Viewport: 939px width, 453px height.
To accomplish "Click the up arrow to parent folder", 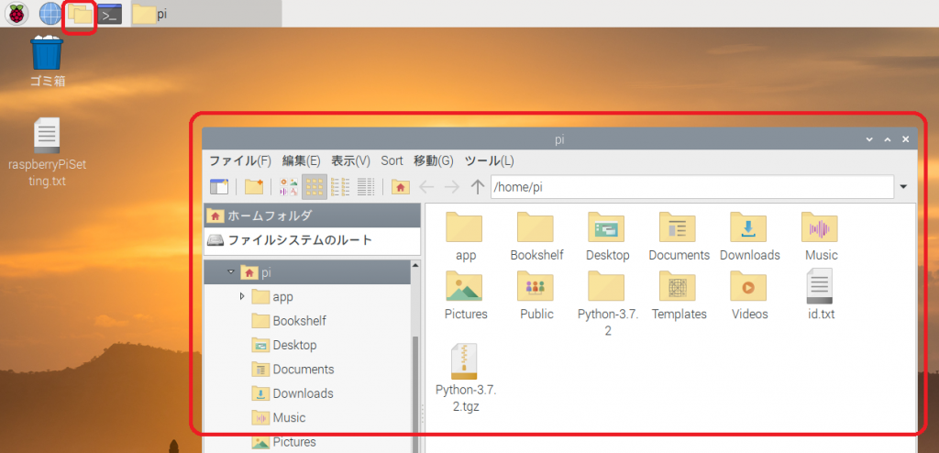I will pos(477,187).
